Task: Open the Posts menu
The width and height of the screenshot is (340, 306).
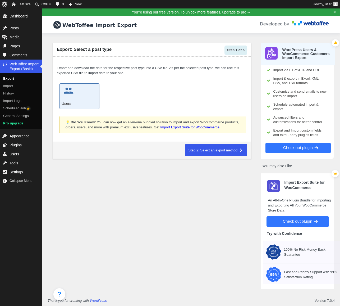Action: click(21, 28)
